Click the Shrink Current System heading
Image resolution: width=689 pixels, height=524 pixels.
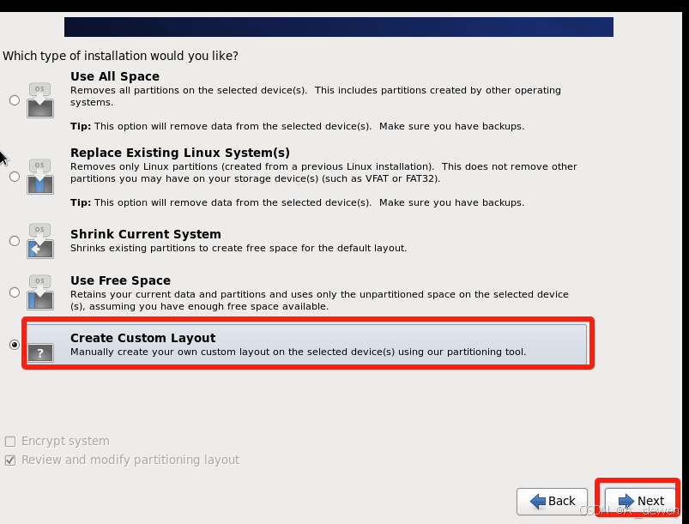(x=146, y=234)
